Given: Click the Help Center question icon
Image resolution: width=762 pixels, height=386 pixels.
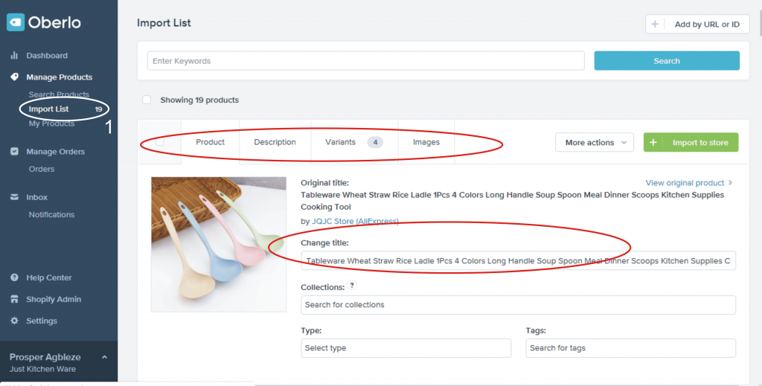Looking at the screenshot, I should pyautogui.click(x=14, y=277).
